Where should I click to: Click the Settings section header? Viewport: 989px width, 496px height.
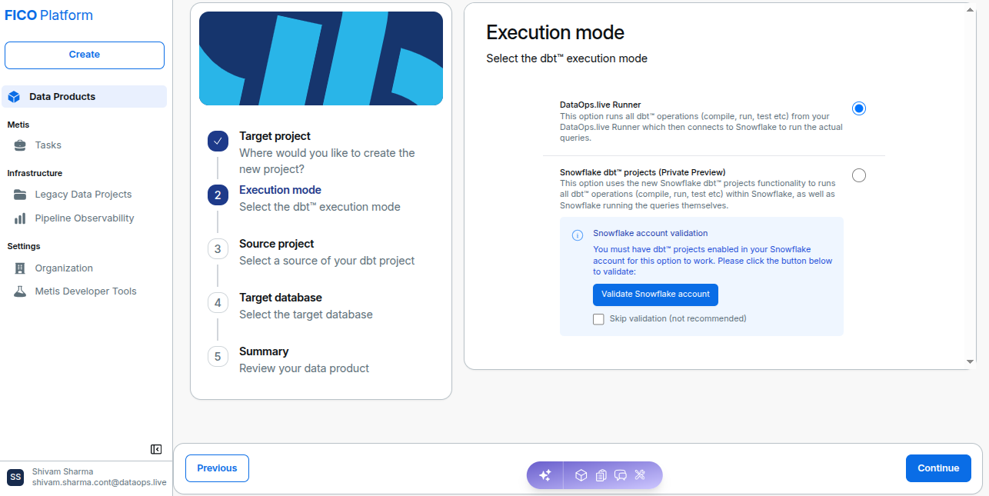[x=24, y=247]
